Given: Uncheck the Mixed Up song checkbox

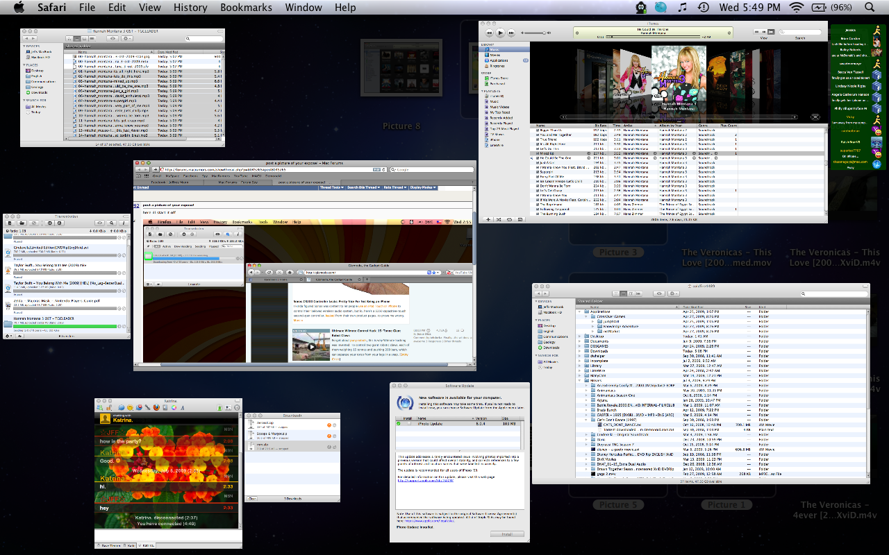Looking at the screenshot, I should (538, 153).
